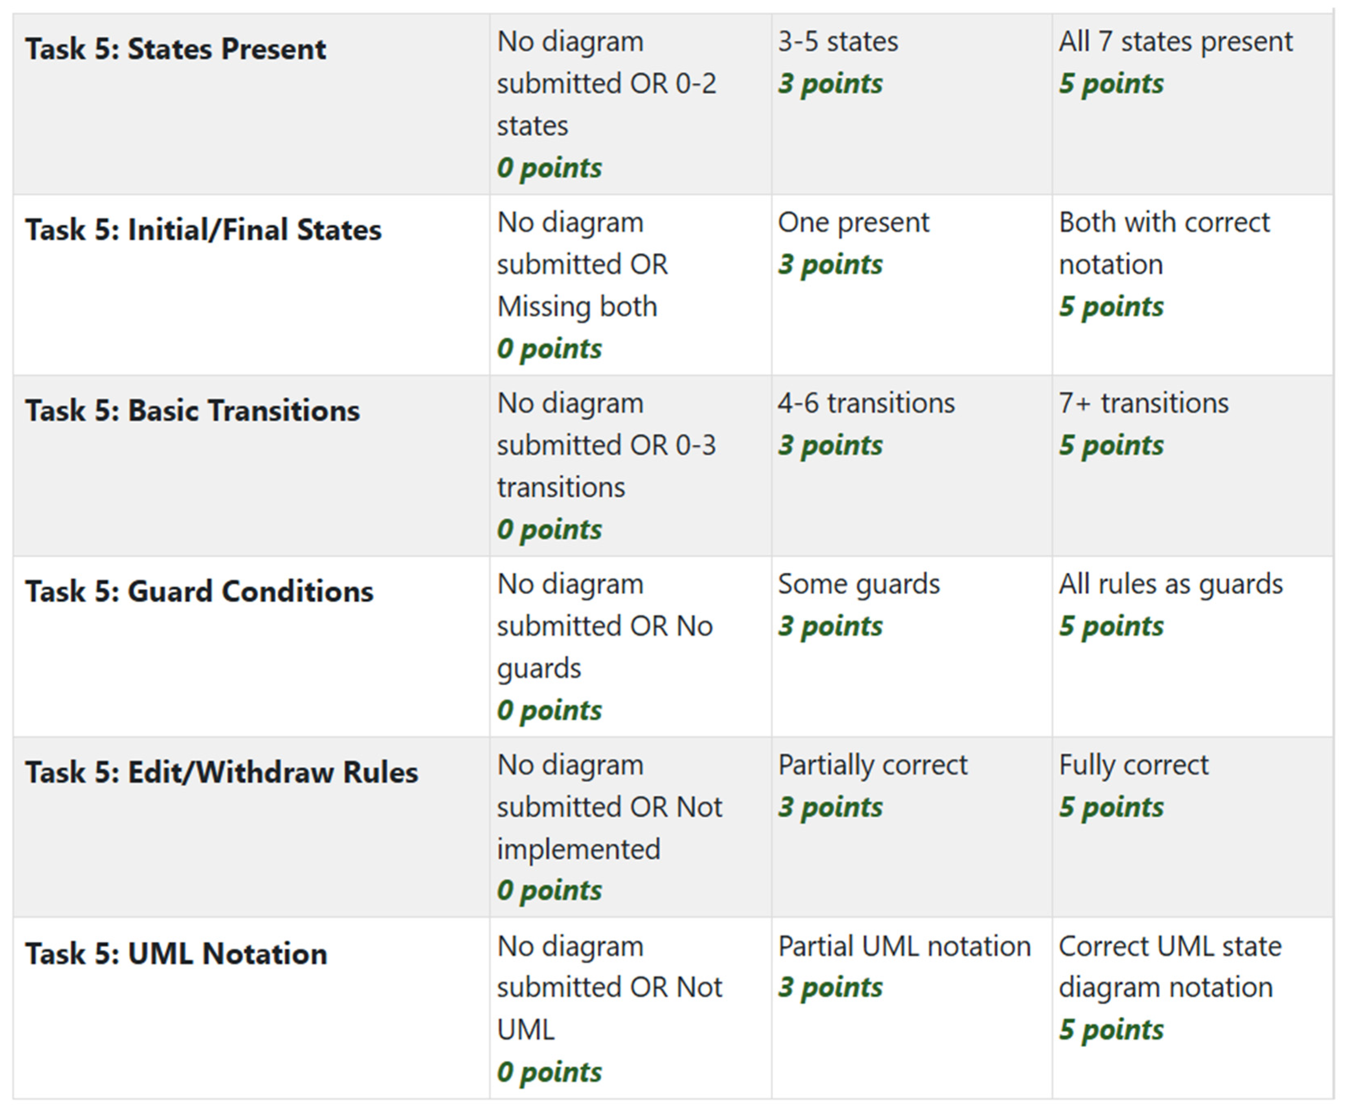Select the All 7 states present rating
This screenshot has width=1351, height=1114.
pyautogui.click(x=1193, y=104)
